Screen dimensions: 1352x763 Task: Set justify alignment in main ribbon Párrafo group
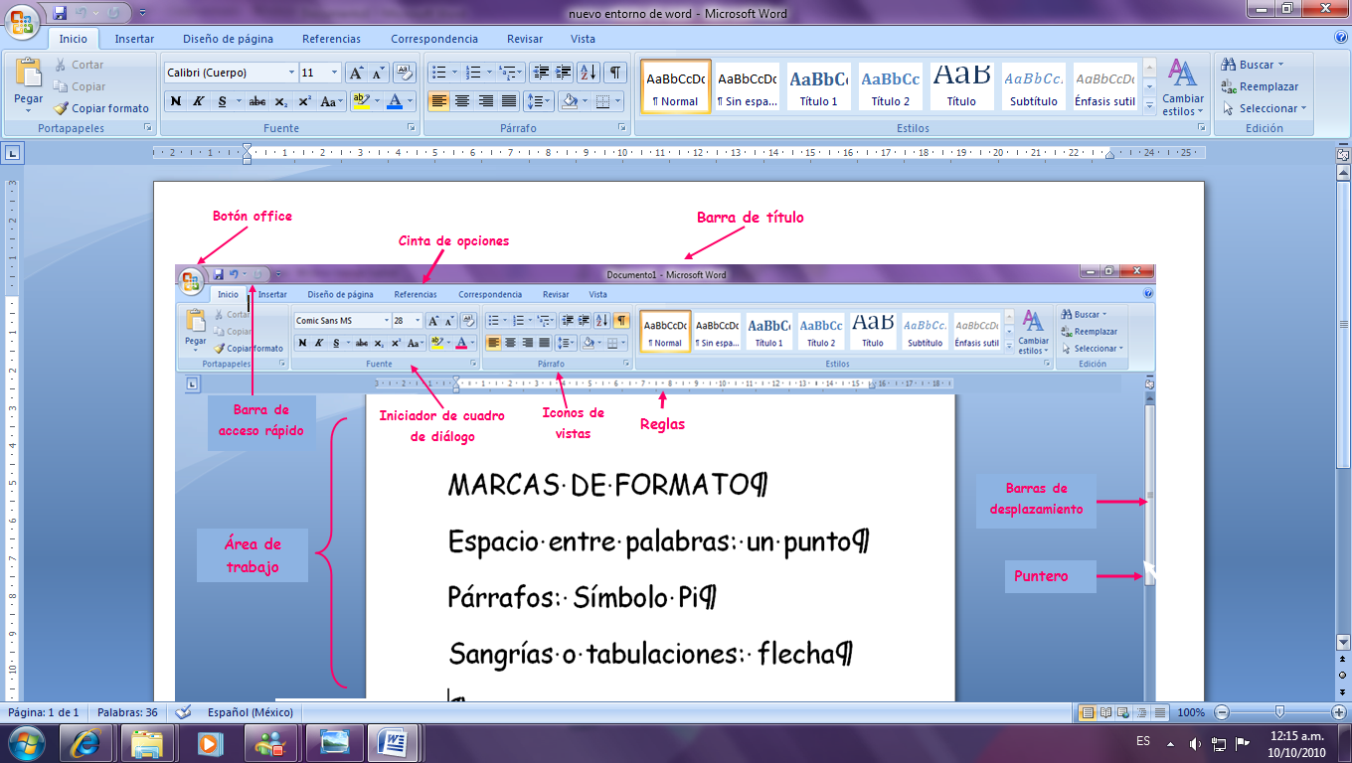509,101
